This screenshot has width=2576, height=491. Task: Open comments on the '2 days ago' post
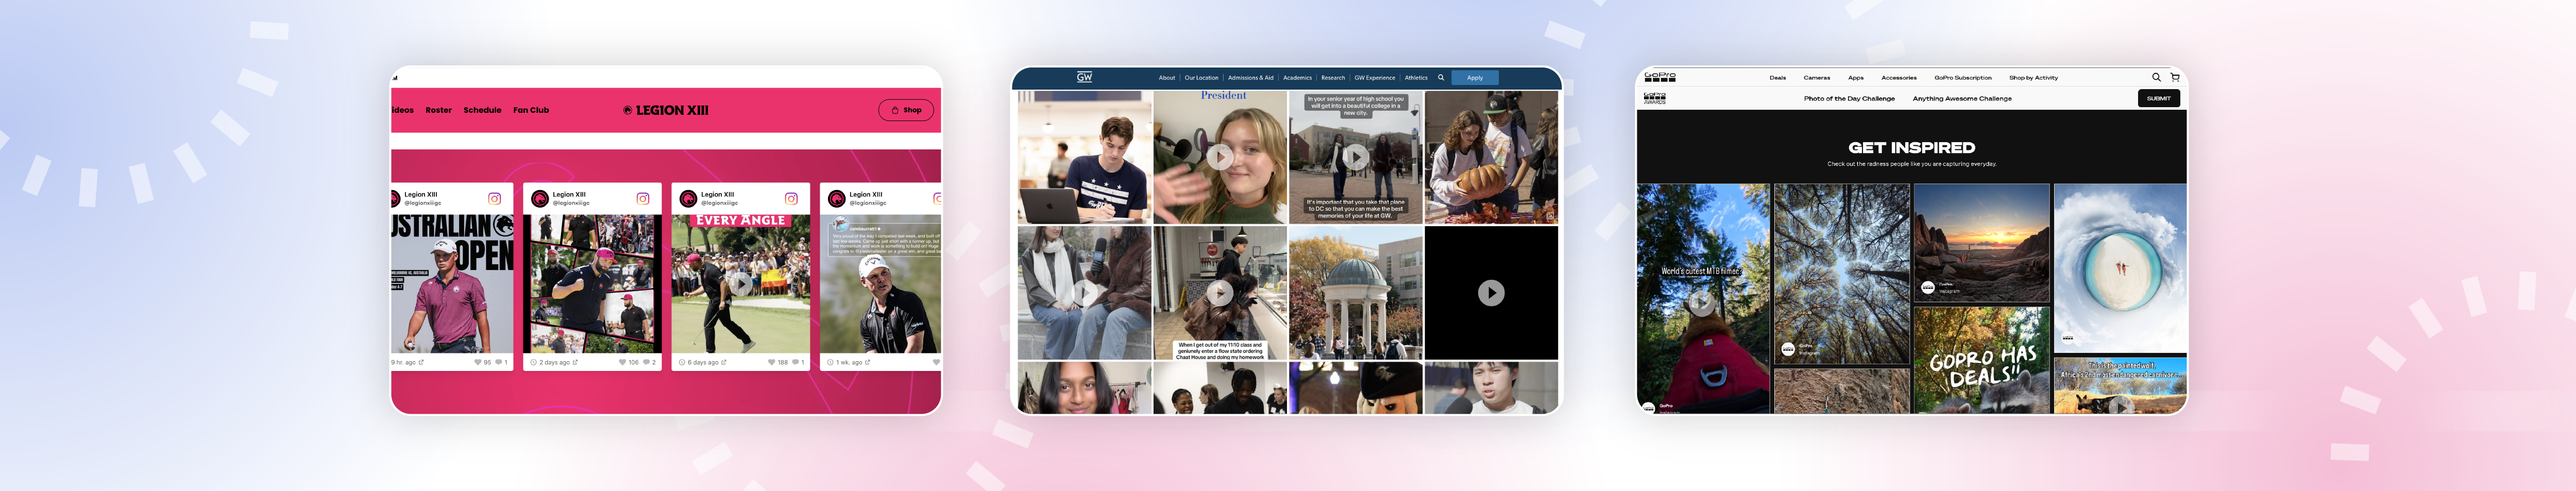coord(646,362)
